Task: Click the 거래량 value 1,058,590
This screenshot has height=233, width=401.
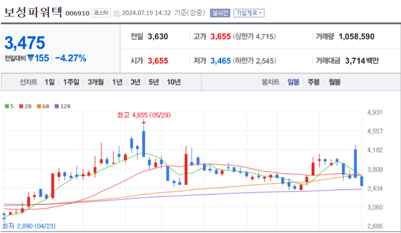Action: click(x=357, y=37)
